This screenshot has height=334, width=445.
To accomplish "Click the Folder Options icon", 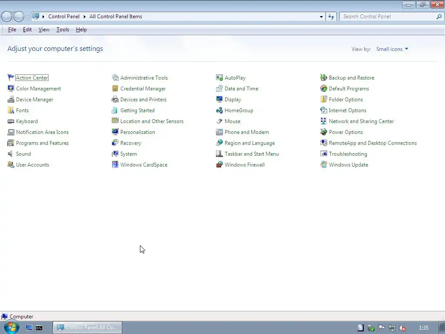I will (x=323, y=100).
